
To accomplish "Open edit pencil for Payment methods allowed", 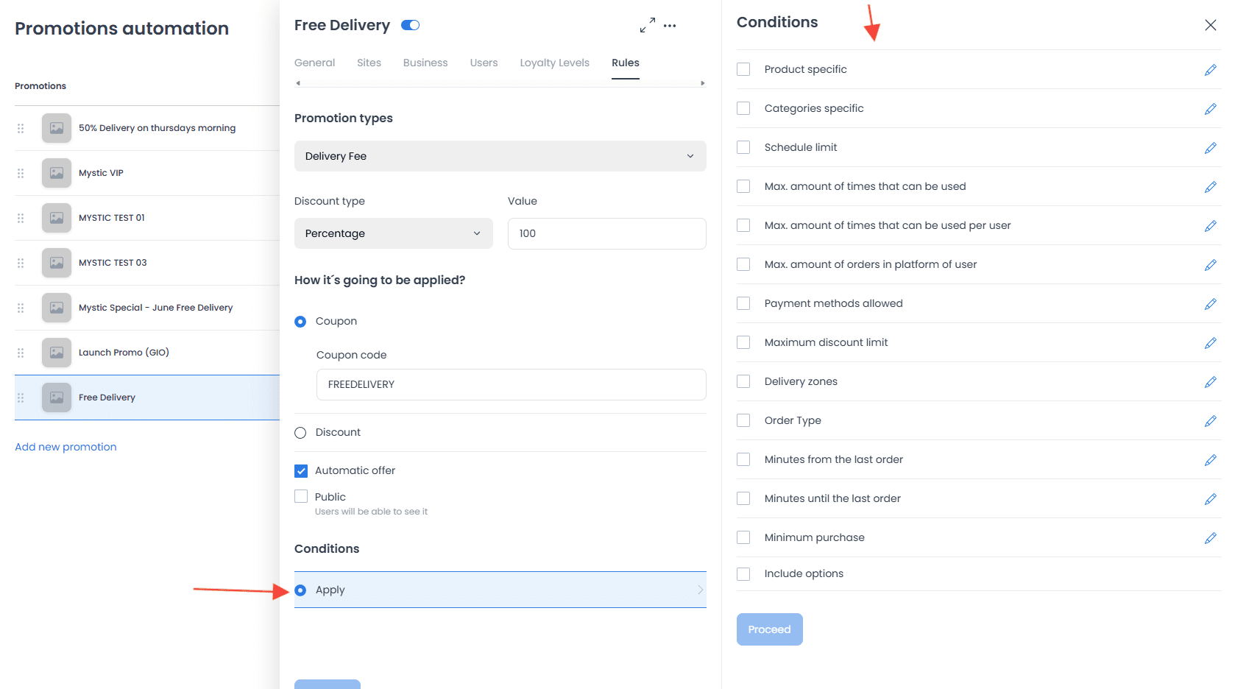I will 1210,304.
